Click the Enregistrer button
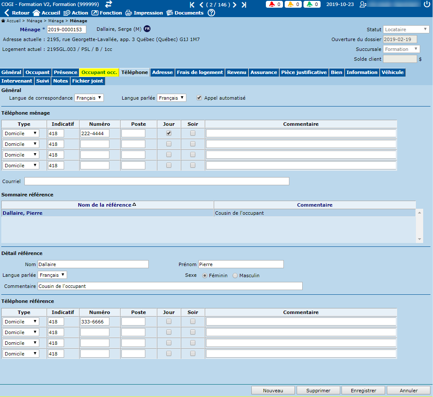The height and width of the screenshot is (397, 433). [x=363, y=390]
